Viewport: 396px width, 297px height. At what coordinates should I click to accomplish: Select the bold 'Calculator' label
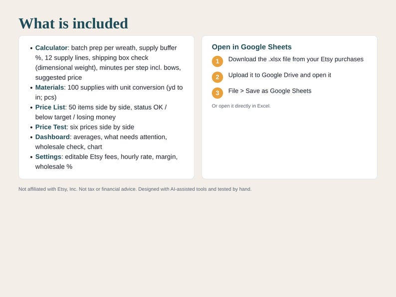click(x=51, y=48)
